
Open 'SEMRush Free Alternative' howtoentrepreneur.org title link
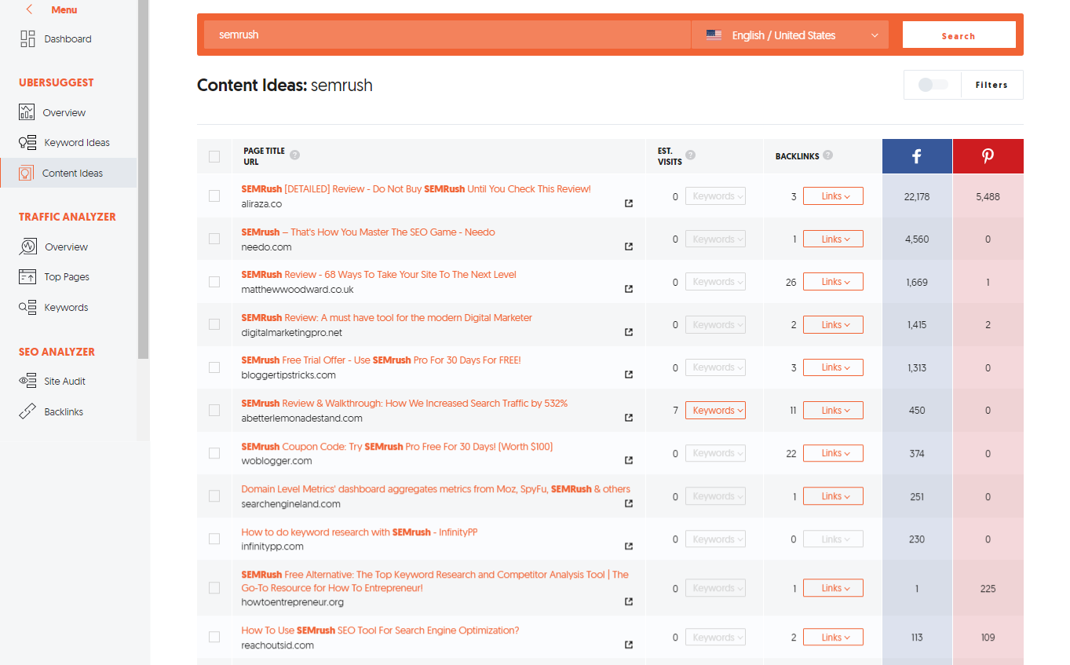(435, 581)
